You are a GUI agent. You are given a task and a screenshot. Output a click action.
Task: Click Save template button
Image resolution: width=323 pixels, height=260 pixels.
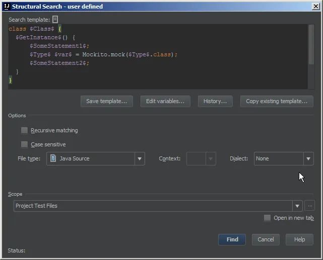pos(107,101)
